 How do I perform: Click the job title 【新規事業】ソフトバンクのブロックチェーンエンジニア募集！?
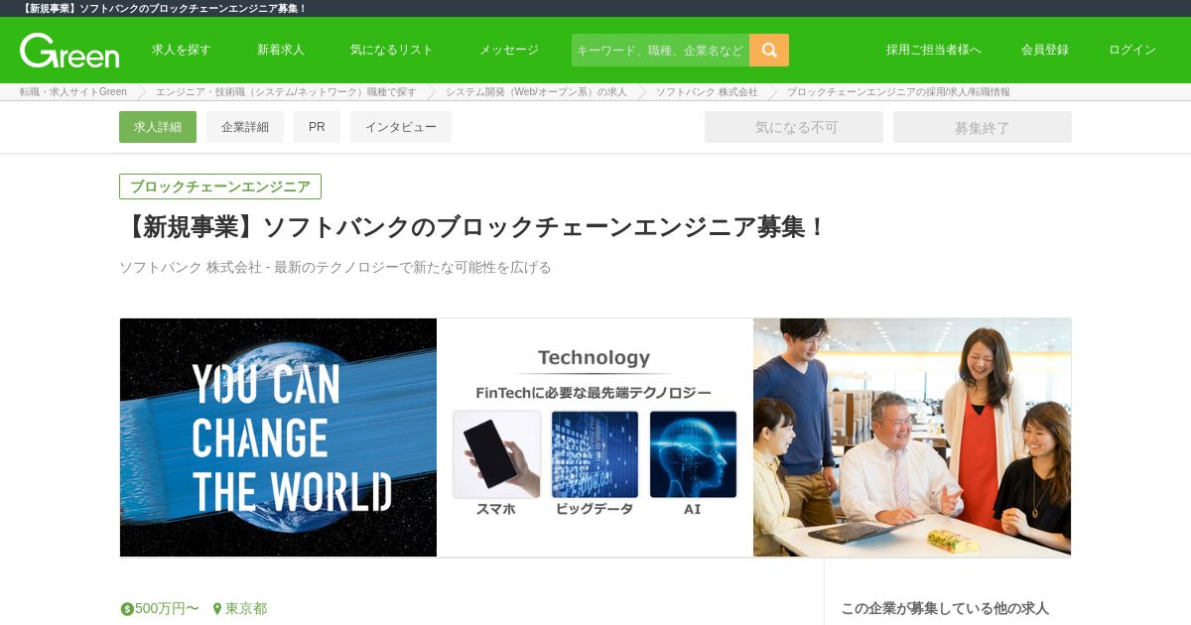(x=472, y=227)
